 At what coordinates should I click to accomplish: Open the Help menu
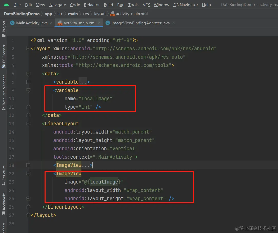[x=206, y=5]
